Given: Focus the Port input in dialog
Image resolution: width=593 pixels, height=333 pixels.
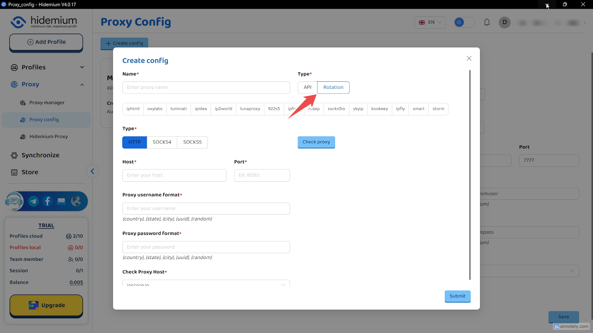Looking at the screenshot, I should (x=262, y=175).
